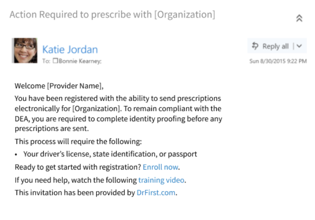
Task: Toggle the presence box beside Bonnie Kearney
Action: 55,60
